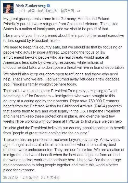Click the last paragraph starting 'These issues are personal'
Viewport: 128px width, 183px height.
tap(64, 155)
